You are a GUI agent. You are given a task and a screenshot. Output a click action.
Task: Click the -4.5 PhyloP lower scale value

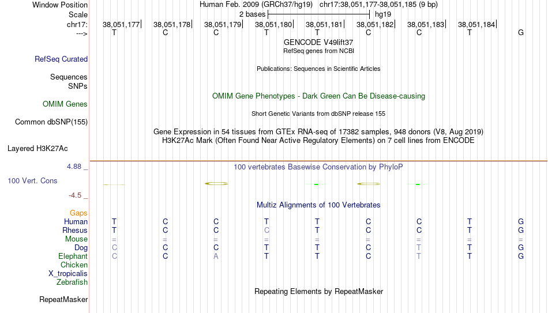[x=75, y=195]
